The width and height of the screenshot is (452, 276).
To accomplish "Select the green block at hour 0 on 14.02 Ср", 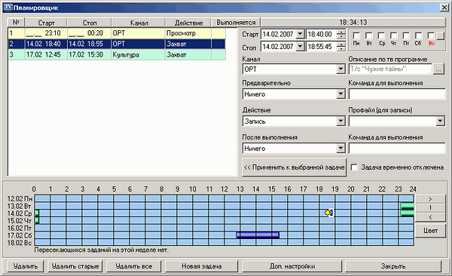I will 37,213.
